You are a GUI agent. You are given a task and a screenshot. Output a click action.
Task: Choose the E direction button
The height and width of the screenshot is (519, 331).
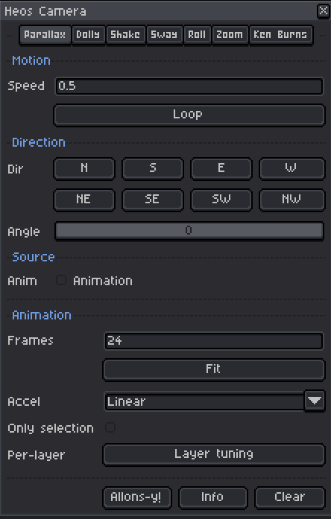pyautogui.click(x=221, y=168)
